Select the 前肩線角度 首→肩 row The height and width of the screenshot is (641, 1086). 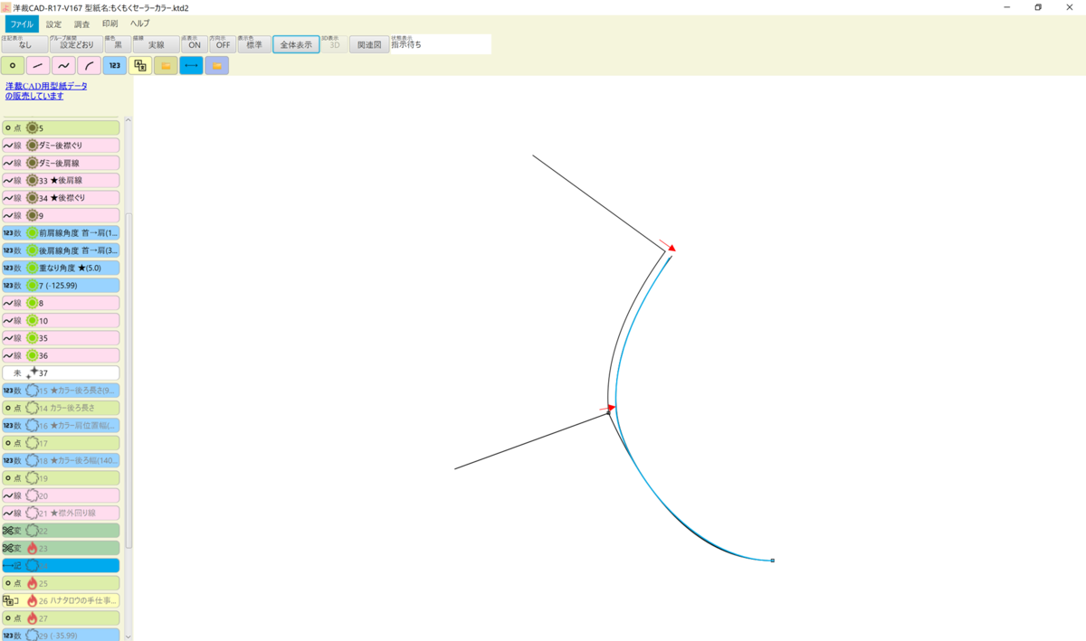(x=61, y=233)
